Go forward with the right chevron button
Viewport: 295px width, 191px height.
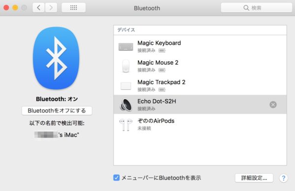click(51, 8)
